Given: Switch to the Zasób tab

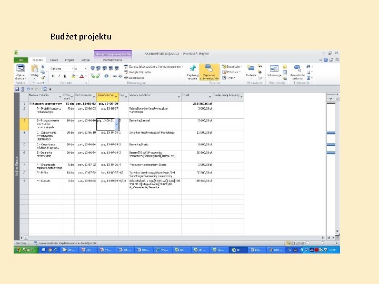Looking at the screenshot, I should pyautogui.click(x=54, y=60).
